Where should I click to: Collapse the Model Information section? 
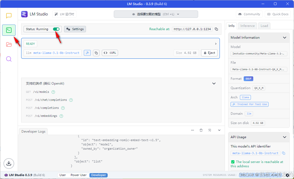284,38
